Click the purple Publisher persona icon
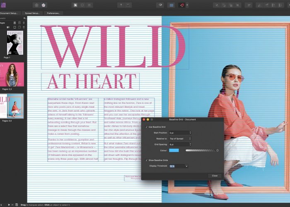The image size is (290, 207). pos(3,5)
